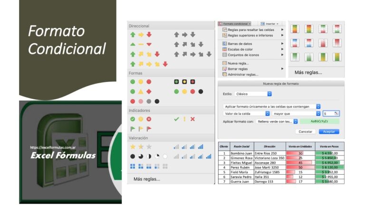The image size is (365, 205).
Task: Select the check, exclamation, cross symbols set
Action: coord(184,119)
